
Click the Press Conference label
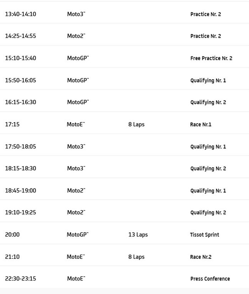(210, 279)
